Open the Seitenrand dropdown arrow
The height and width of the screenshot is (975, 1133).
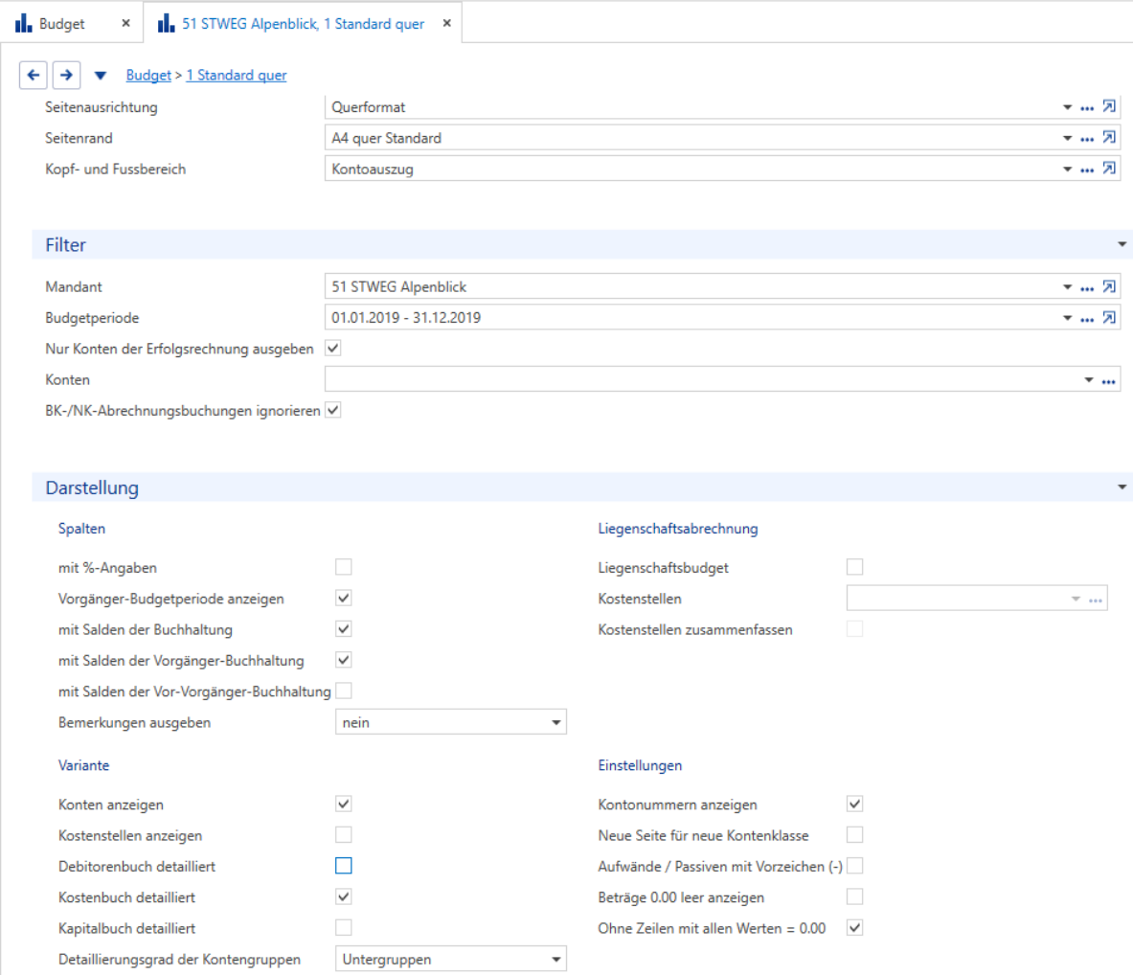click(1067, 139)
